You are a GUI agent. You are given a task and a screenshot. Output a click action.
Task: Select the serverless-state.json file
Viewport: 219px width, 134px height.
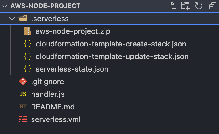72,69
